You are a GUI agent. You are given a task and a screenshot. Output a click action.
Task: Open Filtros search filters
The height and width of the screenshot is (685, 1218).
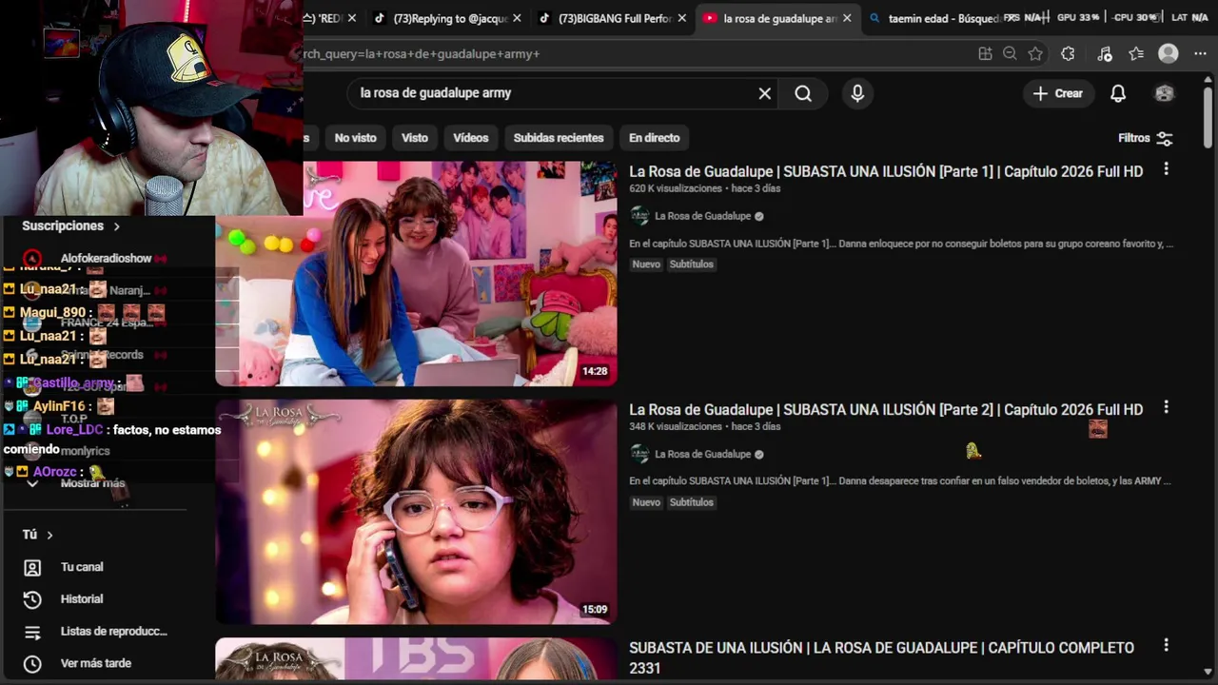click(x=1145, y=138)
